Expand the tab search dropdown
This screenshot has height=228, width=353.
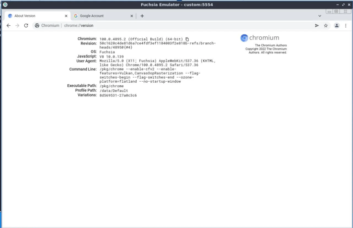pyautogui.click(x=320, y=16)
